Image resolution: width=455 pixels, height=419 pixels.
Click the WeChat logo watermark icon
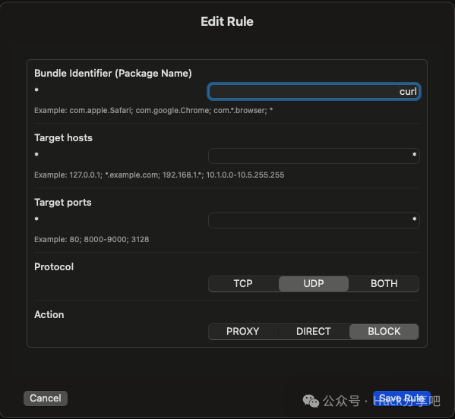pyautogui.click(x=311, y=401)
